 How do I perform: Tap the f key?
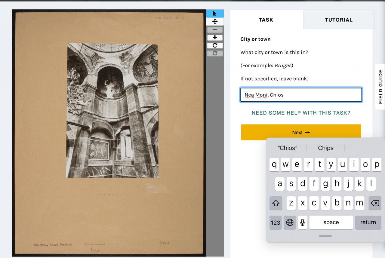point(314,183)
